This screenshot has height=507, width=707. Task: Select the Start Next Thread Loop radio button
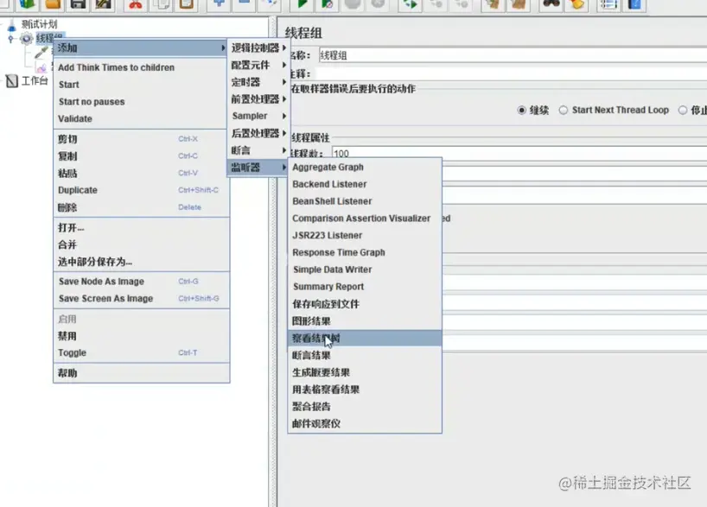point(564,110)
